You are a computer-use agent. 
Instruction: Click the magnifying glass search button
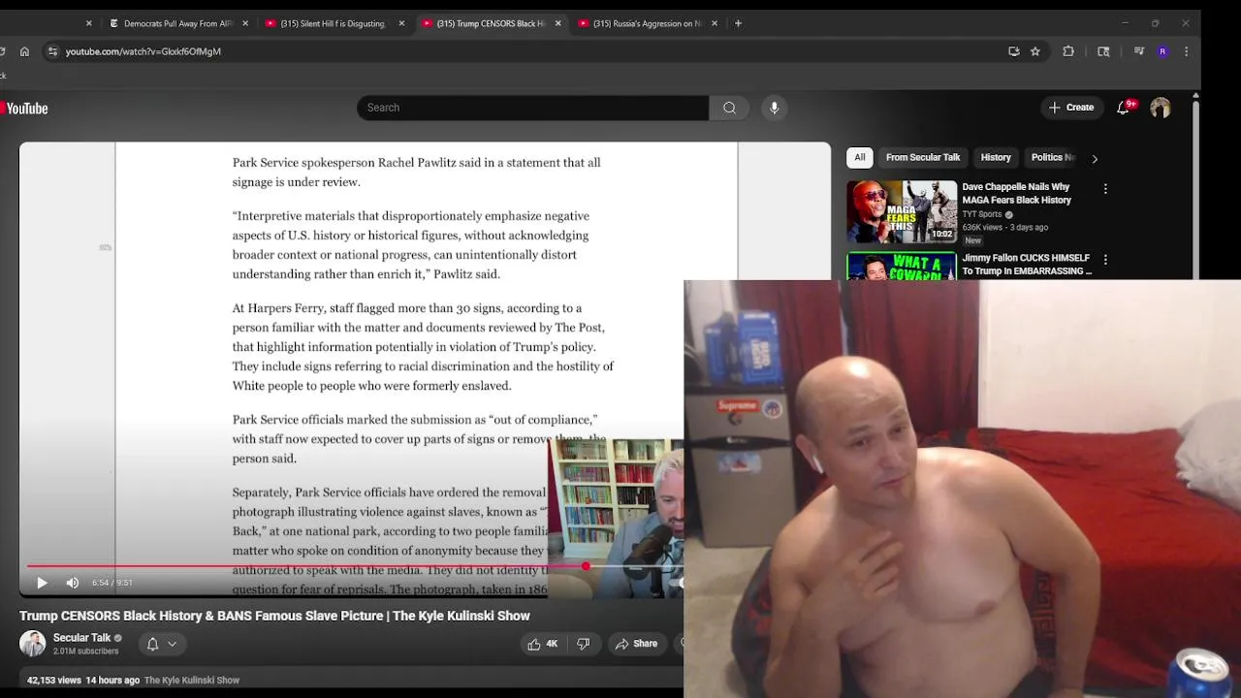729,108
